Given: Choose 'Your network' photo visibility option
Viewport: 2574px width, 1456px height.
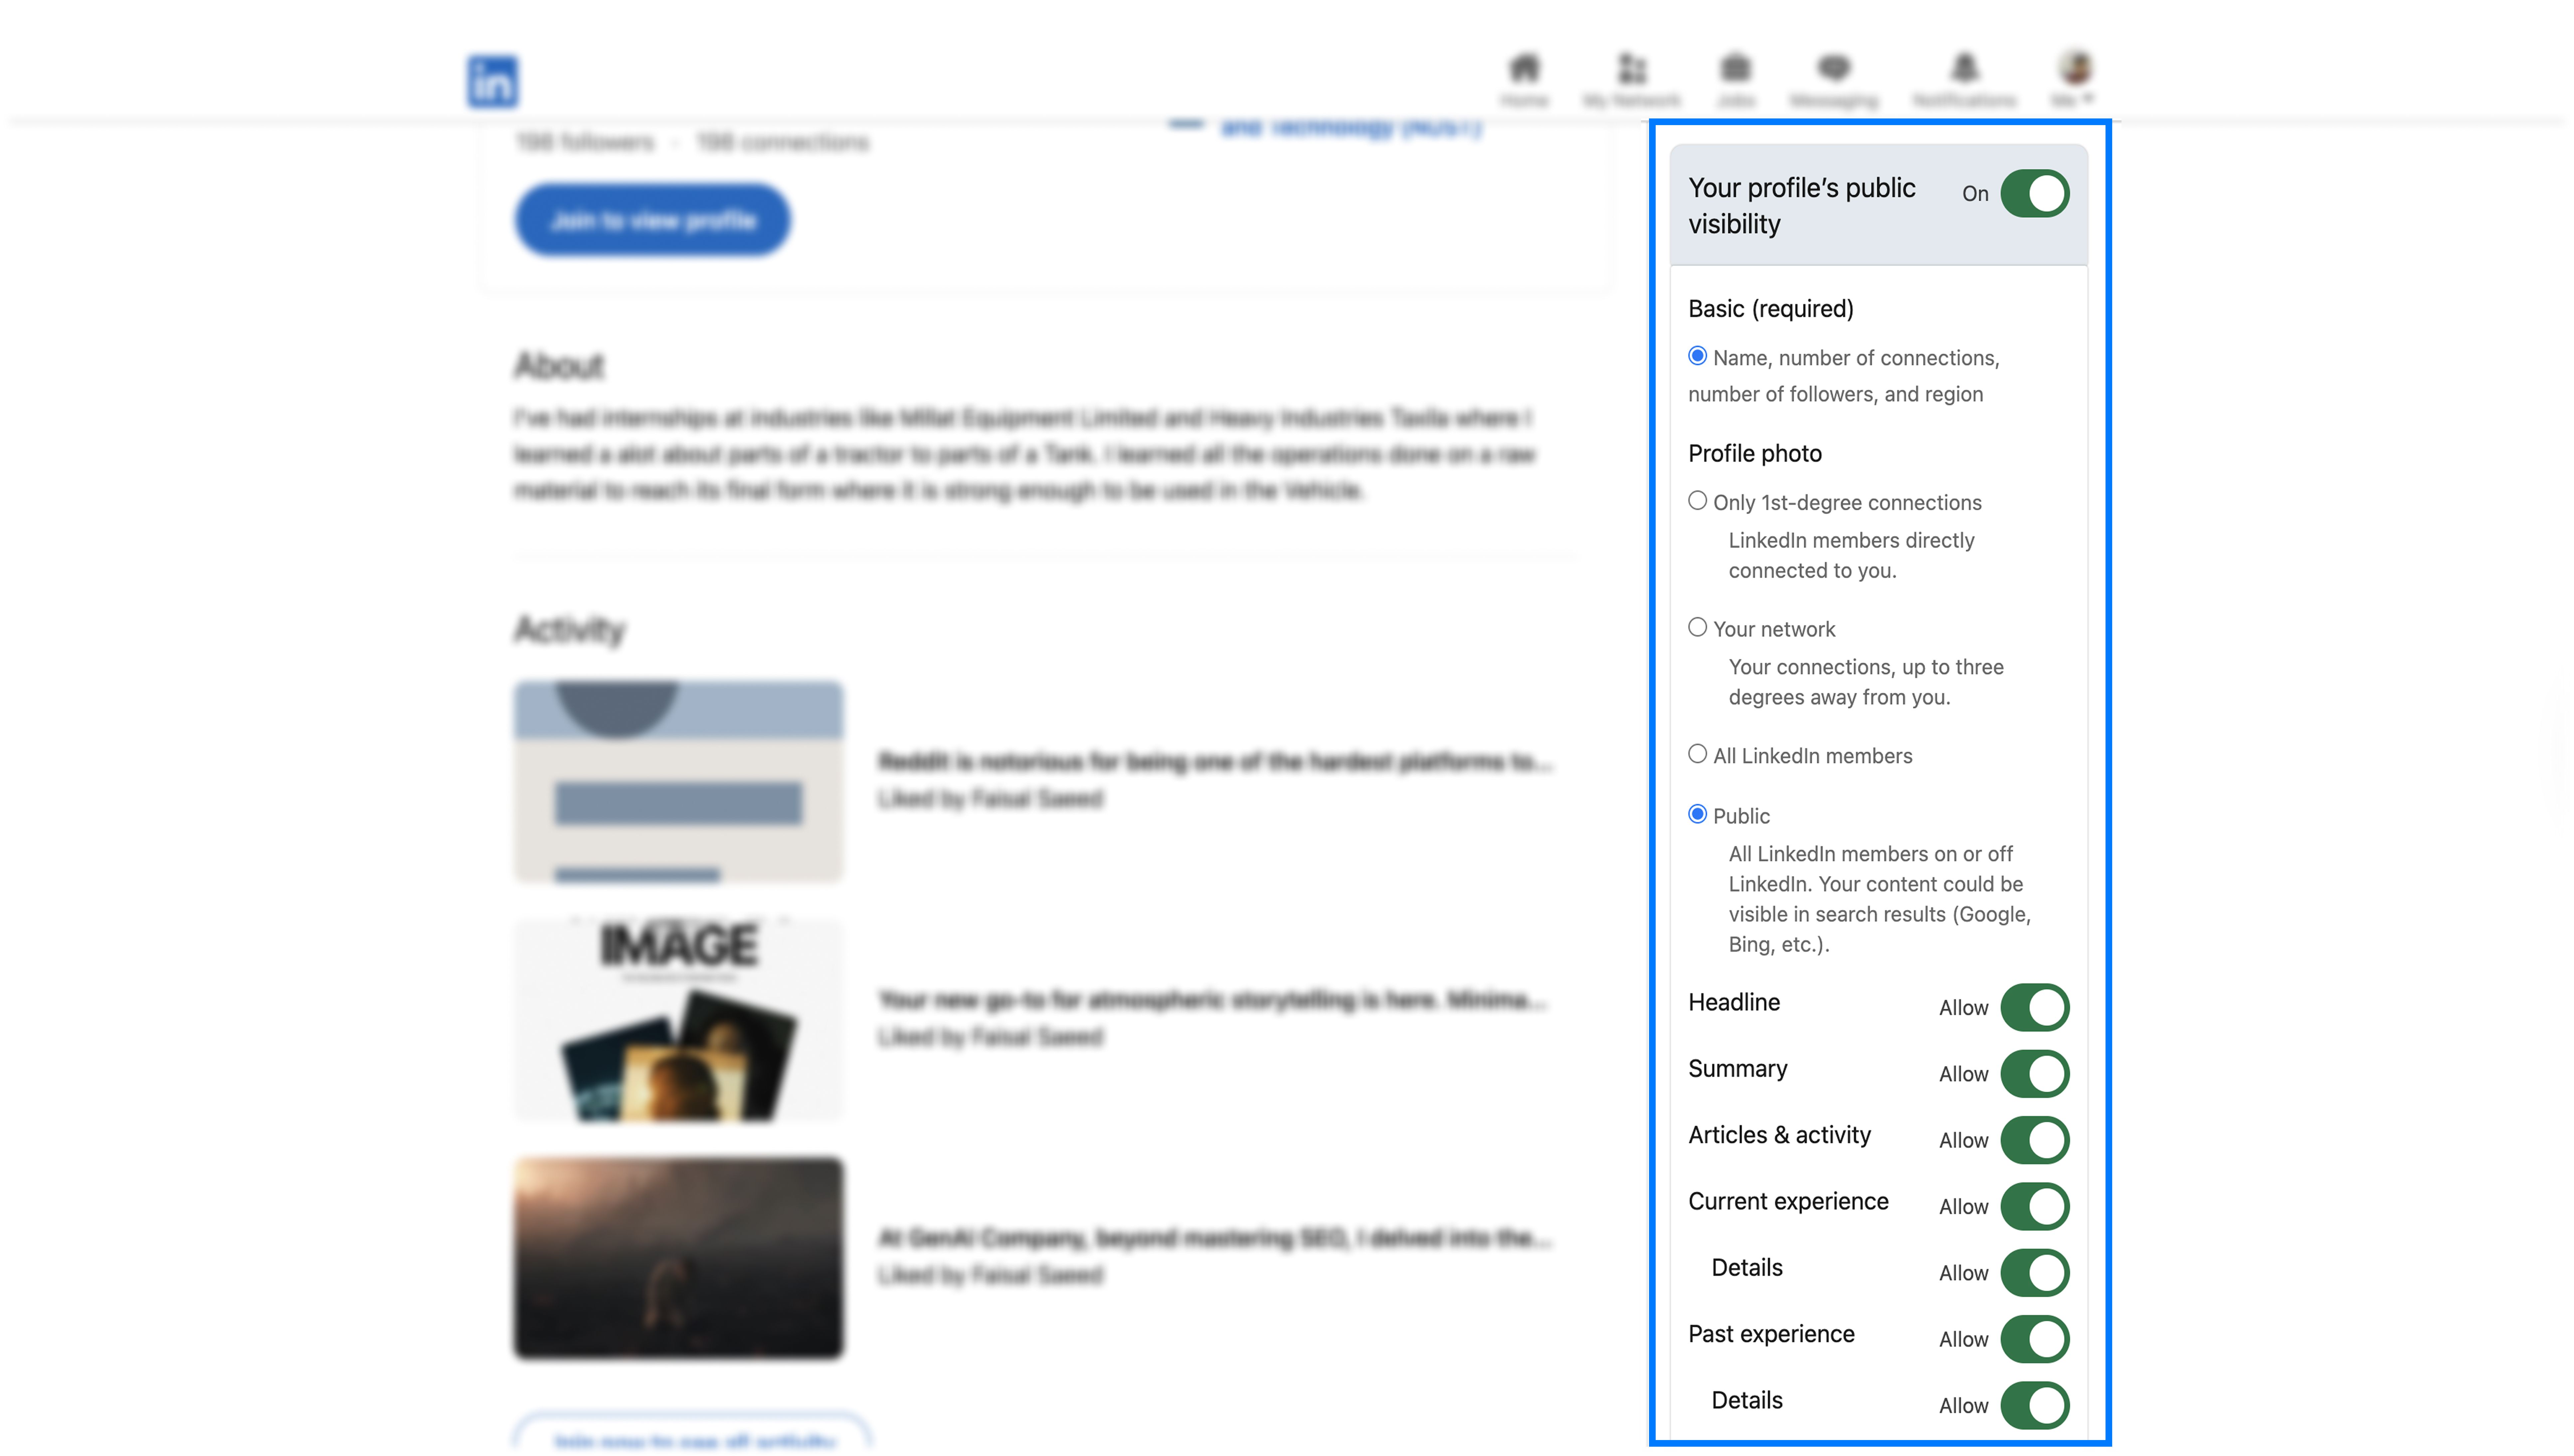Looking at the screenshot, I should (x=1697, y=627).
